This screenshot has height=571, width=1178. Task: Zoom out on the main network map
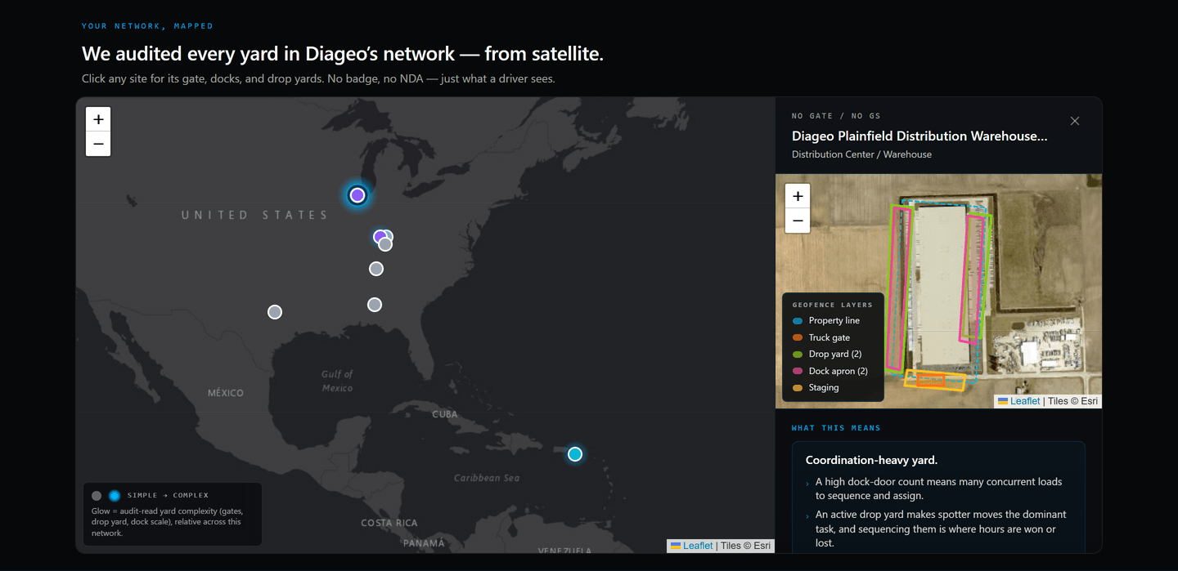pos(98,144)
